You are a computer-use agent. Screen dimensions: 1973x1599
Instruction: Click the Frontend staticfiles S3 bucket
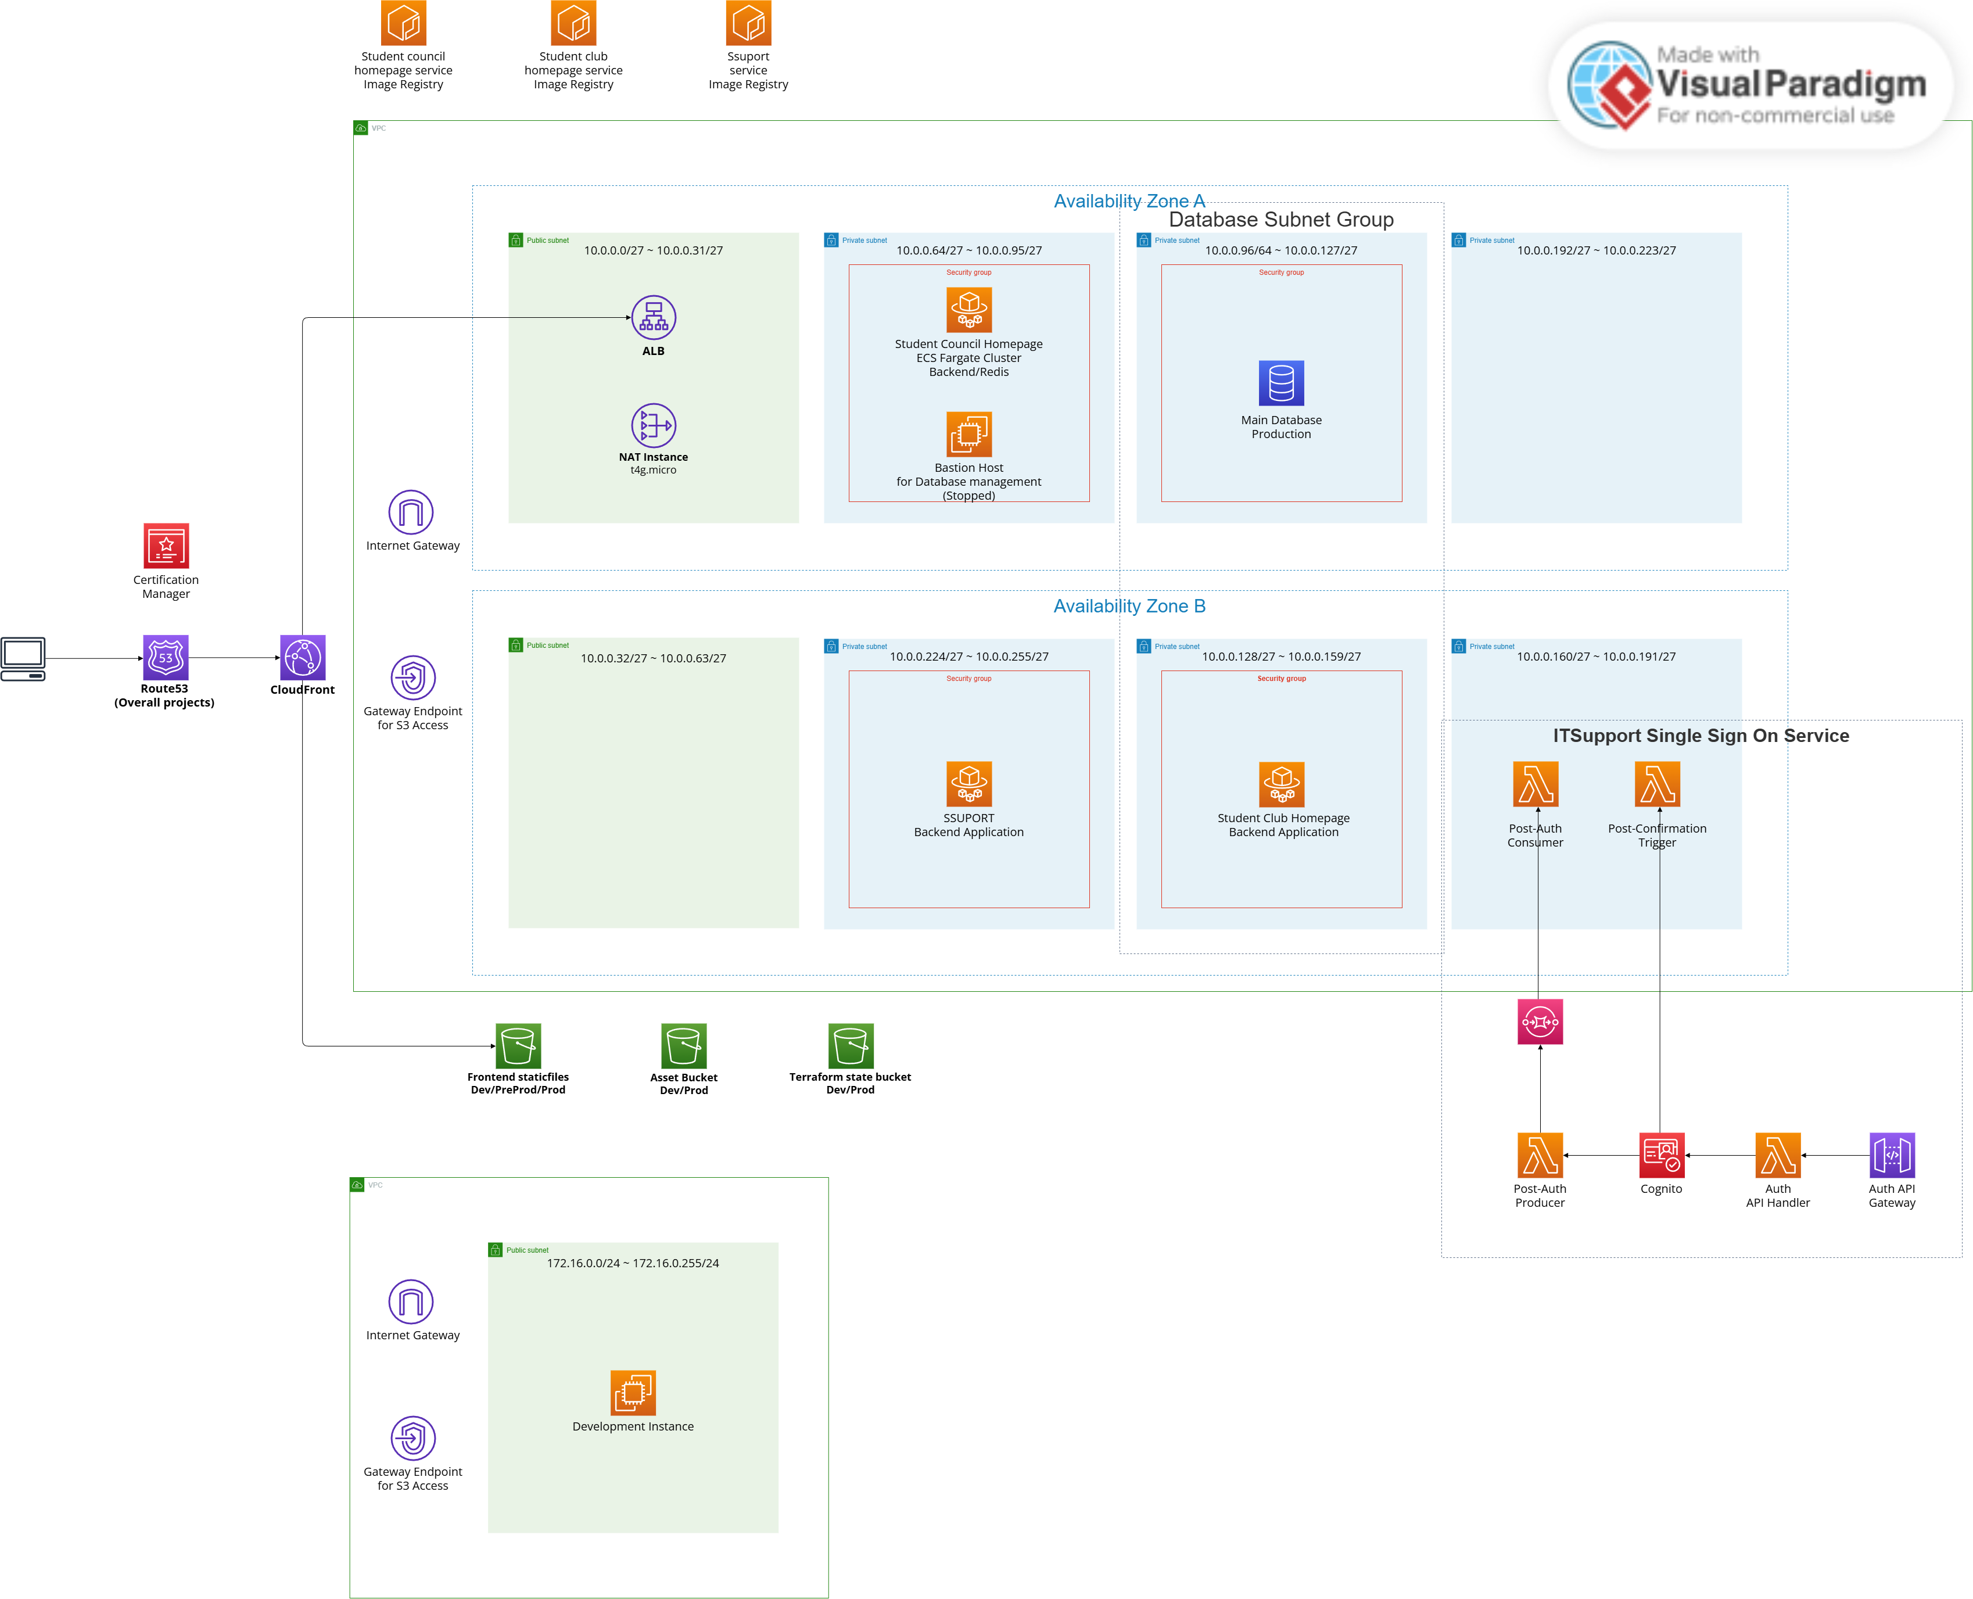point(518,1045)
